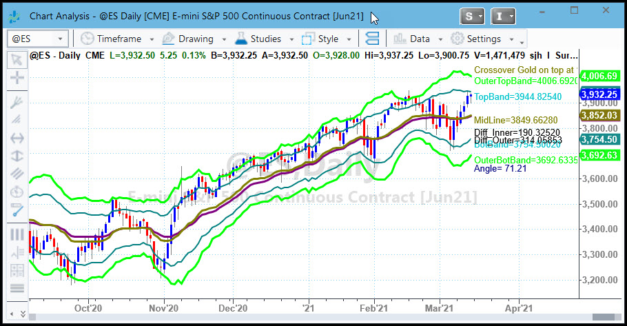Select the arrow pointer tool

tap(17, 59)
